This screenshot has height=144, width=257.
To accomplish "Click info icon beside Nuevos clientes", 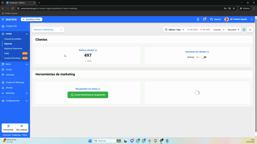I will click(96, 51).
